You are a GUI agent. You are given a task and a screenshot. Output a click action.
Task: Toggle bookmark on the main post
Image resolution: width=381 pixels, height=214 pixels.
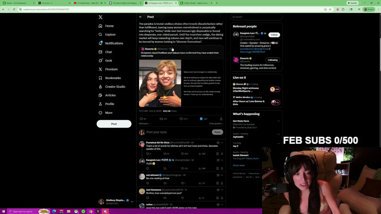pos(201,119)
